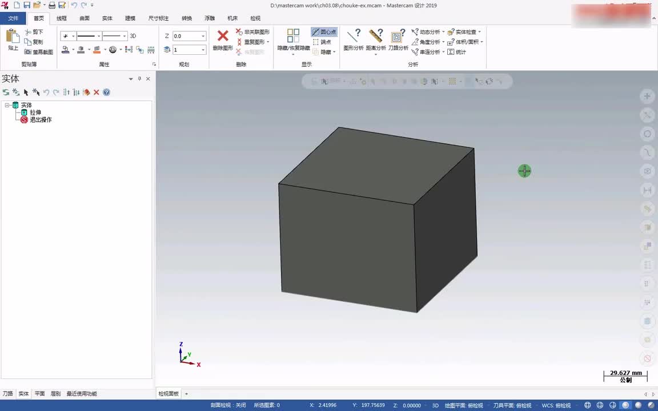Viewport: 658px width, 411px height.
Task: Click the 检视面板 viewsheet tab
Action: point(168,394)
